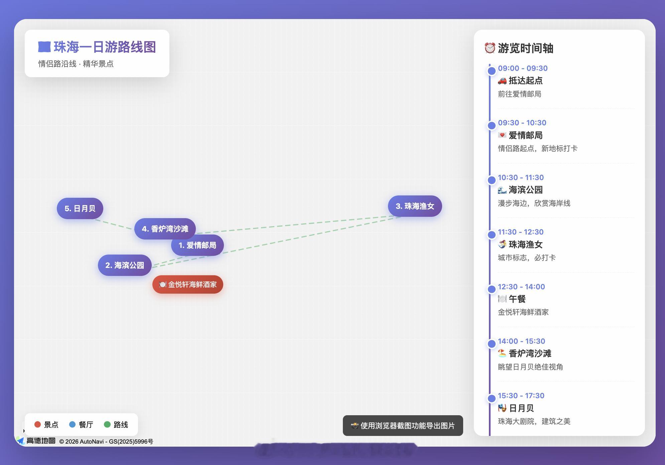Click the 香炉湾沙滩 timeline entry title
This screenshot has width=665, height=465.
[x=530, y=353]
